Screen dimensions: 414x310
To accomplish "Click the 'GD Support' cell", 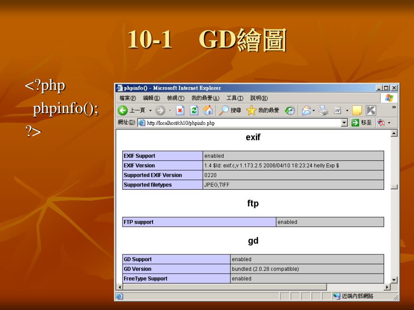I will [x=176, y=259].
